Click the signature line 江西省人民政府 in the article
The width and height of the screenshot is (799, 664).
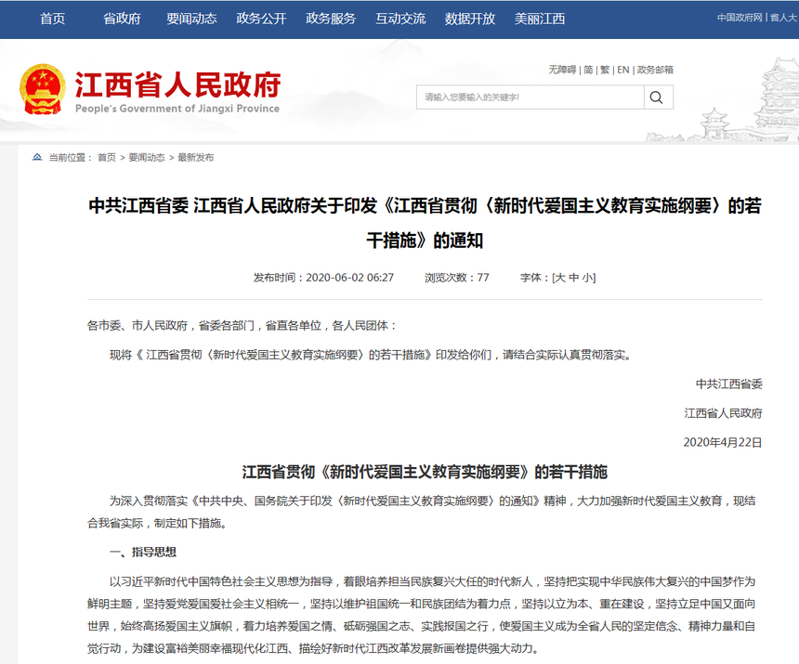point(723,413)
